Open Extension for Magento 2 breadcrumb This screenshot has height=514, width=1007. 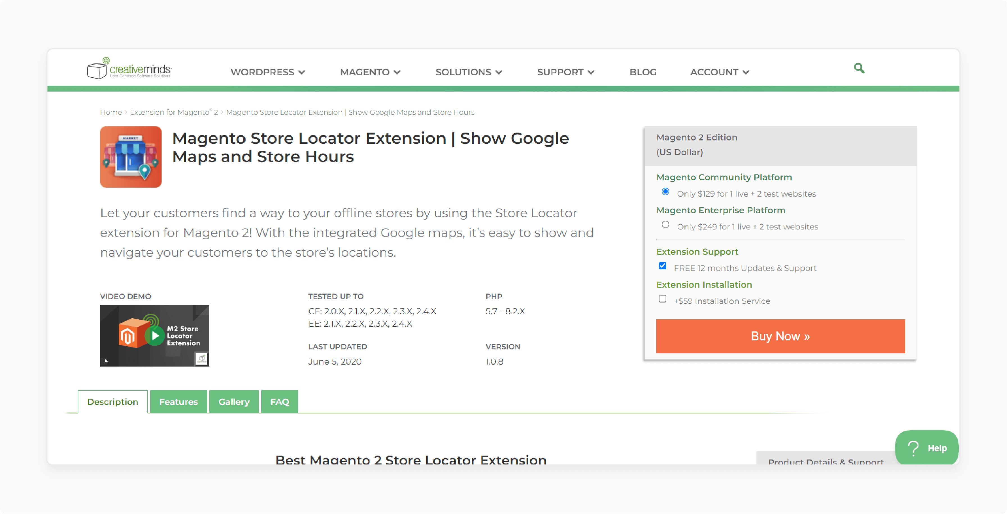pyautogui.click(x=174, y=113)
